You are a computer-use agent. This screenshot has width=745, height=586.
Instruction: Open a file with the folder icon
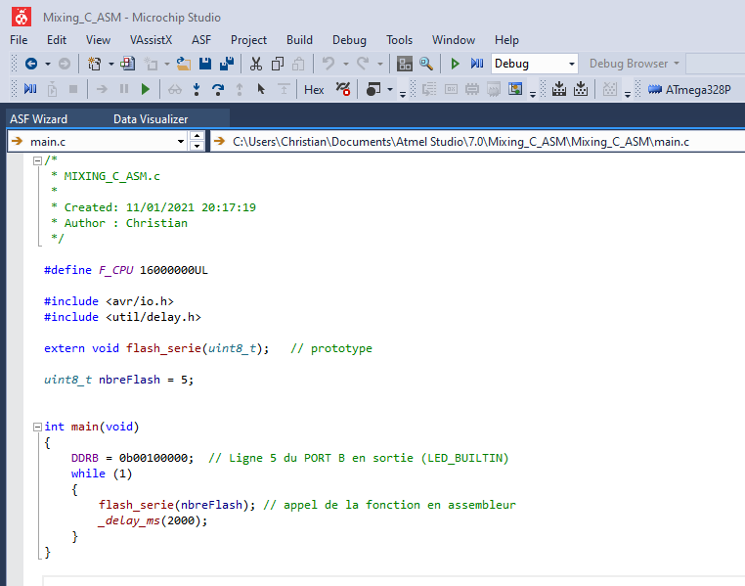point(184,64)
